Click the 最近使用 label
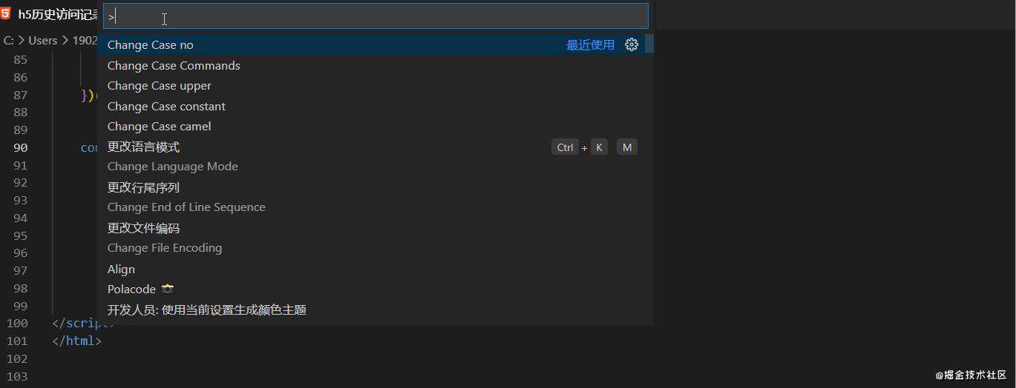The width and height of the screenshot is (1016, 388). (591, 45)
